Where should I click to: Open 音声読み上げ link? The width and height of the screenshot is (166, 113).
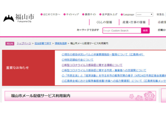(x=108, y=14)
